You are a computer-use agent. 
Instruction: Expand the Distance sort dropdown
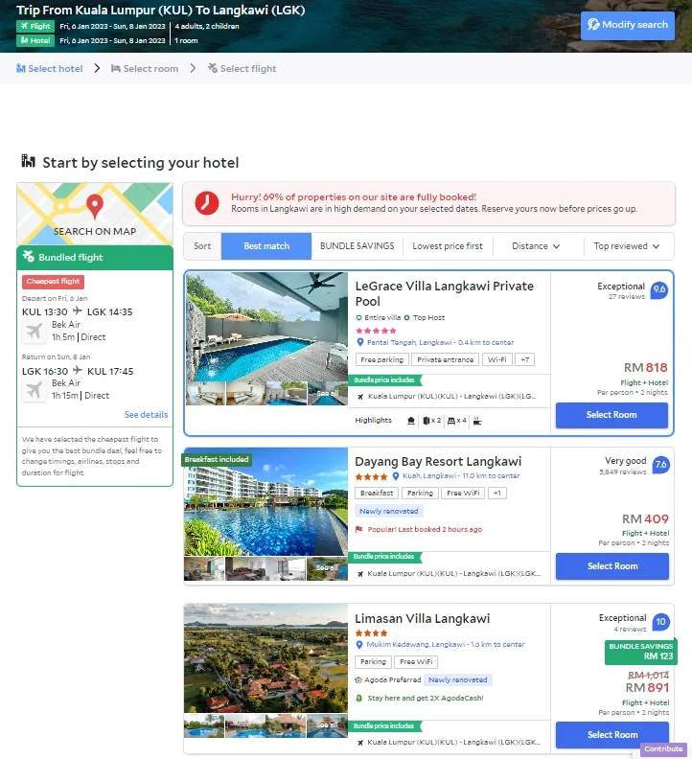(536, 246)
